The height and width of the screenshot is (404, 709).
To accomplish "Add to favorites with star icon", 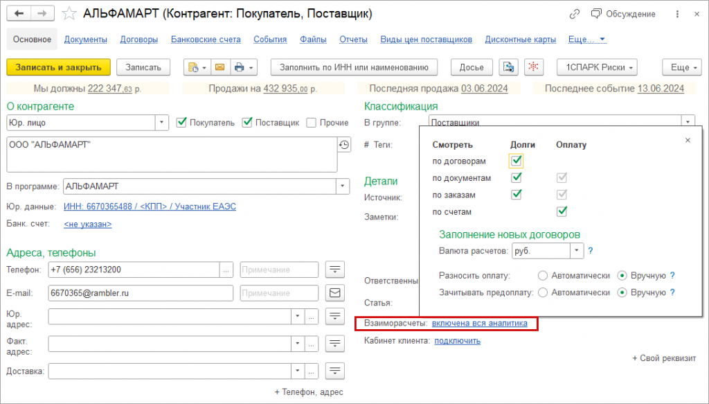I will 69,14.
